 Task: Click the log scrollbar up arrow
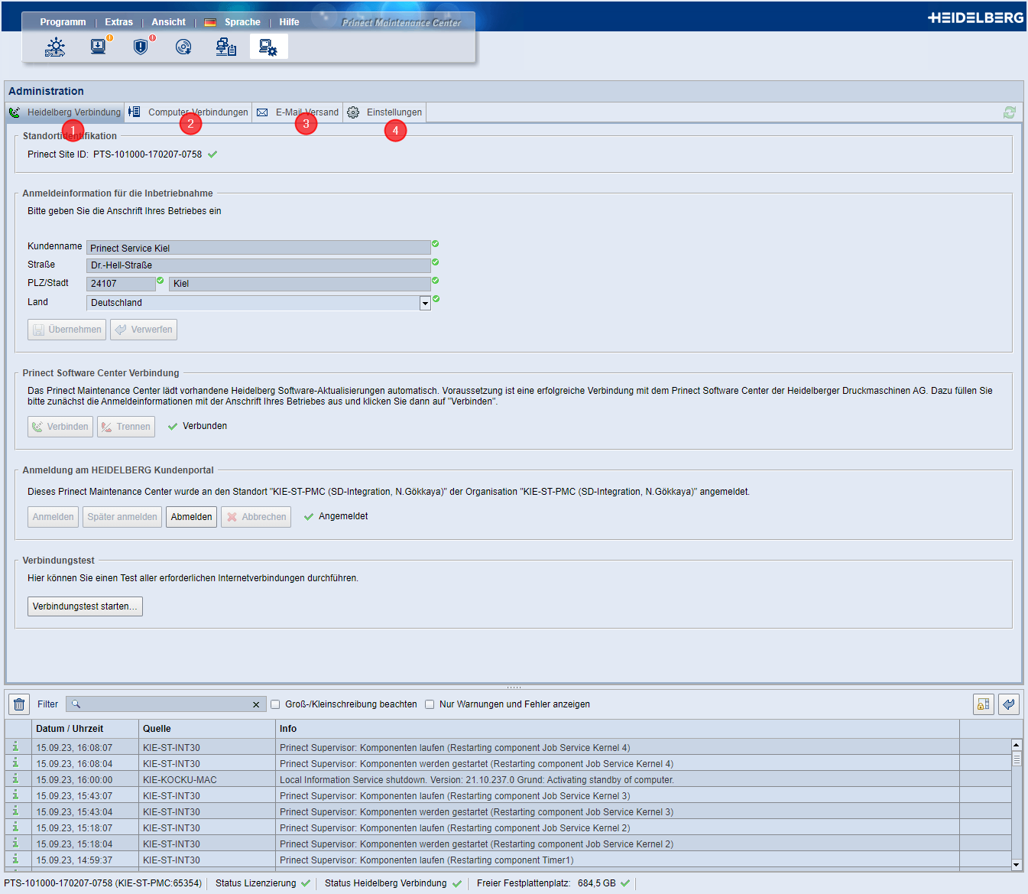(1017, 744)
